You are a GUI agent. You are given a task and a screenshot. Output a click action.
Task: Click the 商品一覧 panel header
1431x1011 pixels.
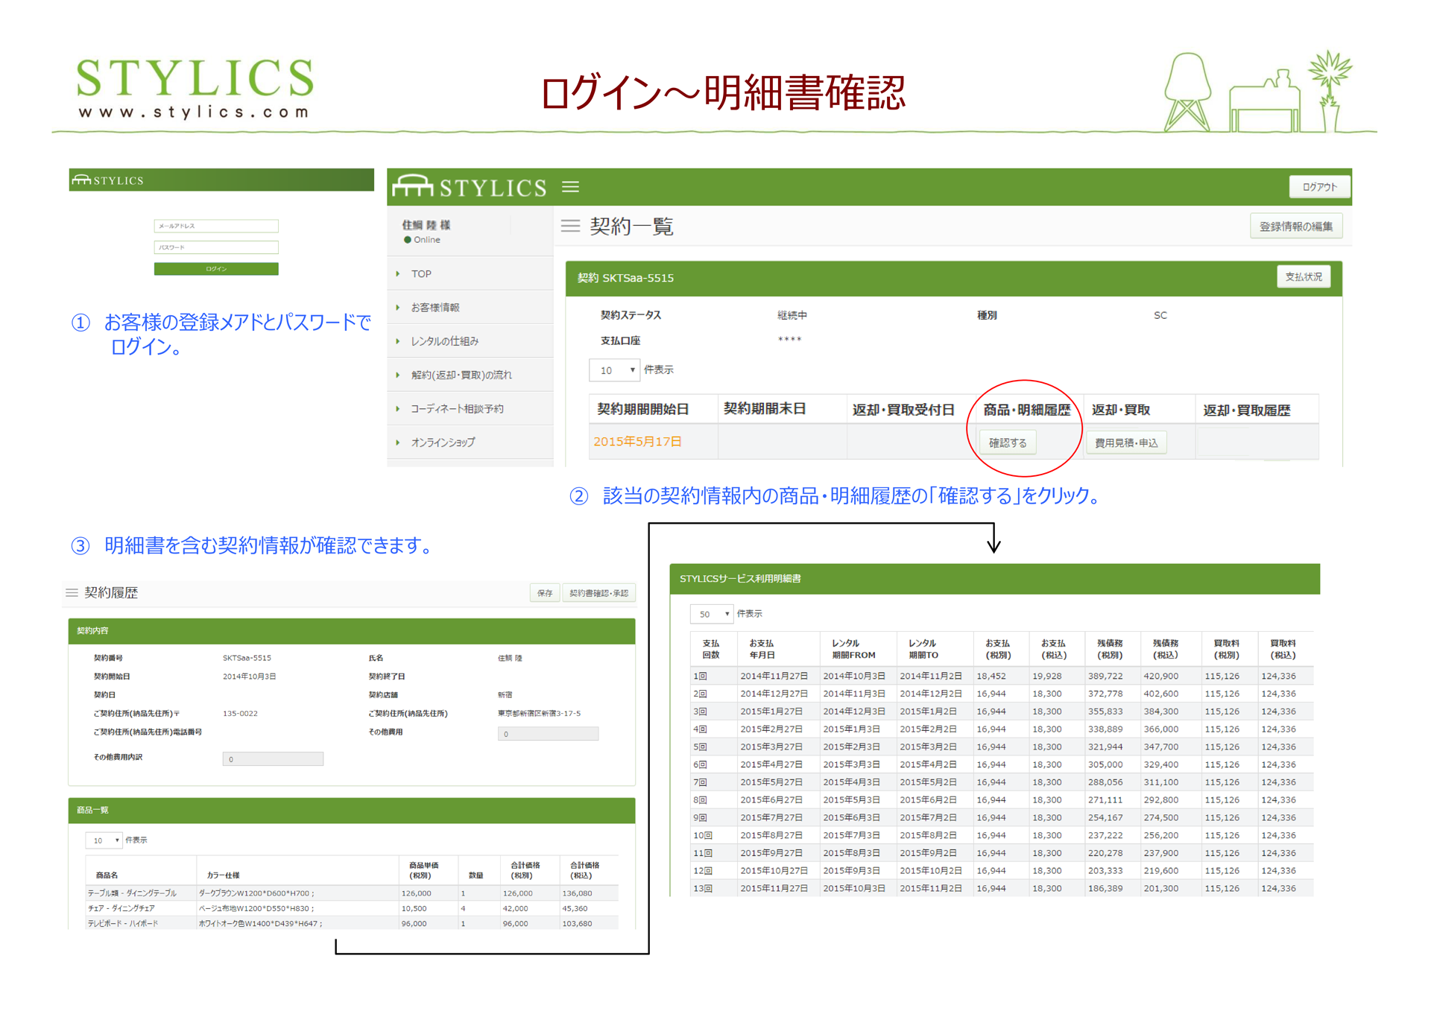point(352,811)
